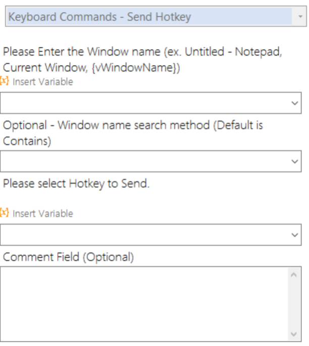Screen dimensions: 309x346
Task: Click the 'Comment Field (Optional)' label
Action: (x=68, y=257)
